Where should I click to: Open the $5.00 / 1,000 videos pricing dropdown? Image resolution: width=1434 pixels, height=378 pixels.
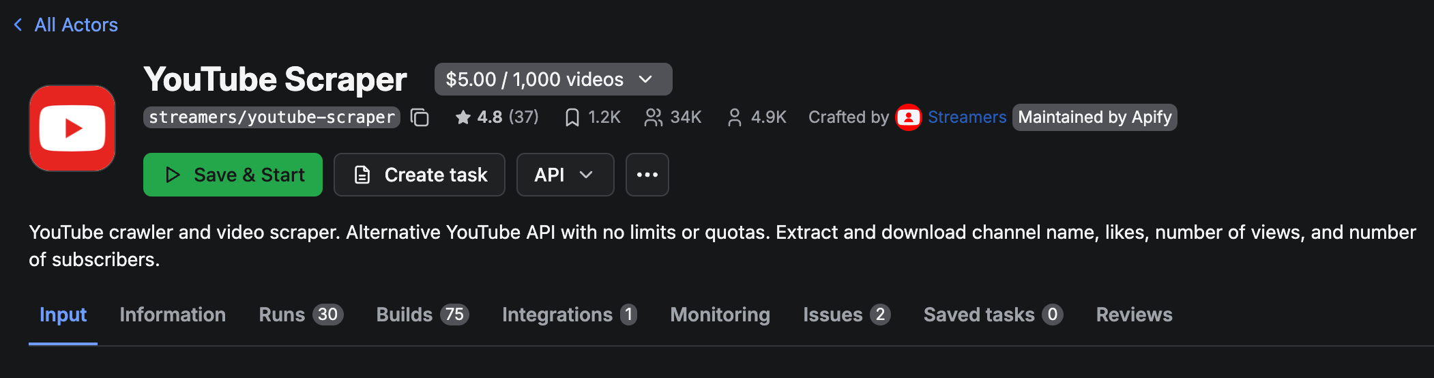coord(553,79)
